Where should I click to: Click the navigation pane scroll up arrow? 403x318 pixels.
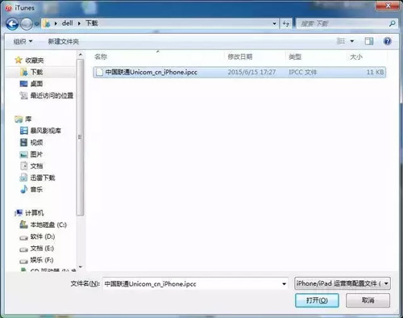(81, 55)
